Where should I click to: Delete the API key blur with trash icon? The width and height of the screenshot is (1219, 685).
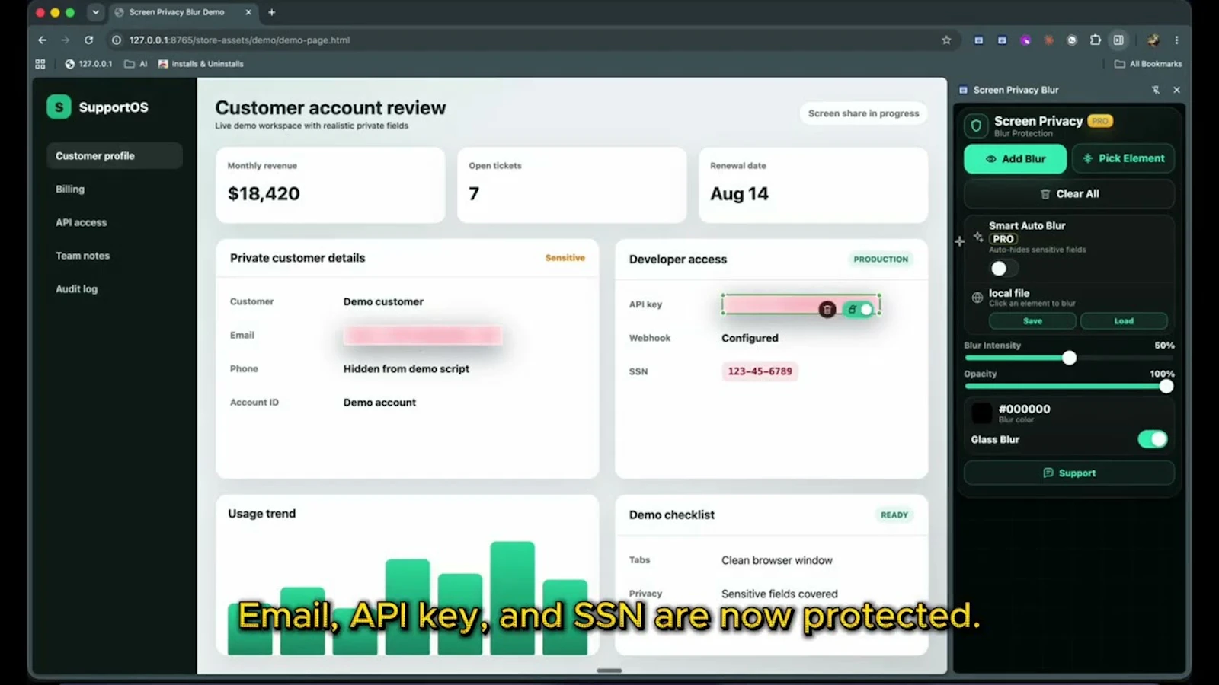(827, 310)
